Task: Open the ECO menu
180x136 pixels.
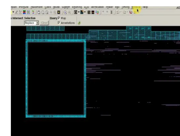Action: pyautogui.click(x=87, y=7)
